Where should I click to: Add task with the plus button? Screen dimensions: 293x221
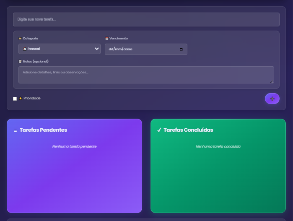click(x=272, y=99)
